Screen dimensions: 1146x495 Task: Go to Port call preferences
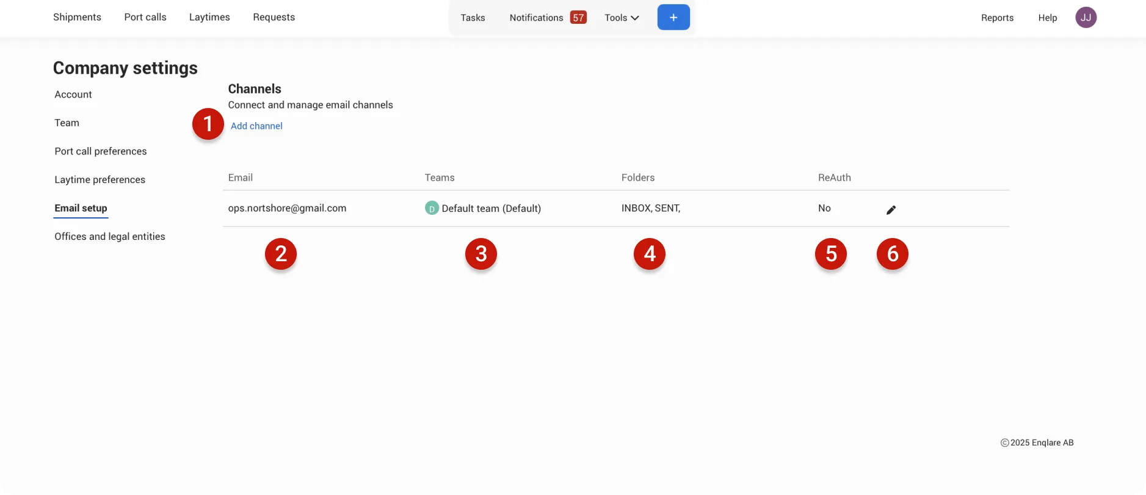pyautogui.click(x=101, y=151)
